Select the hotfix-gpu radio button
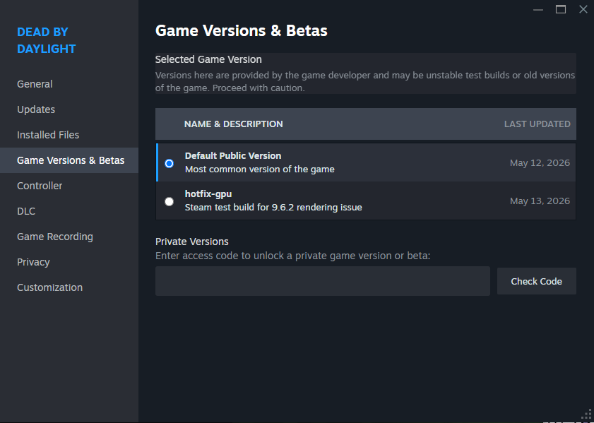 pyautogui.click(x=170, y=201)
